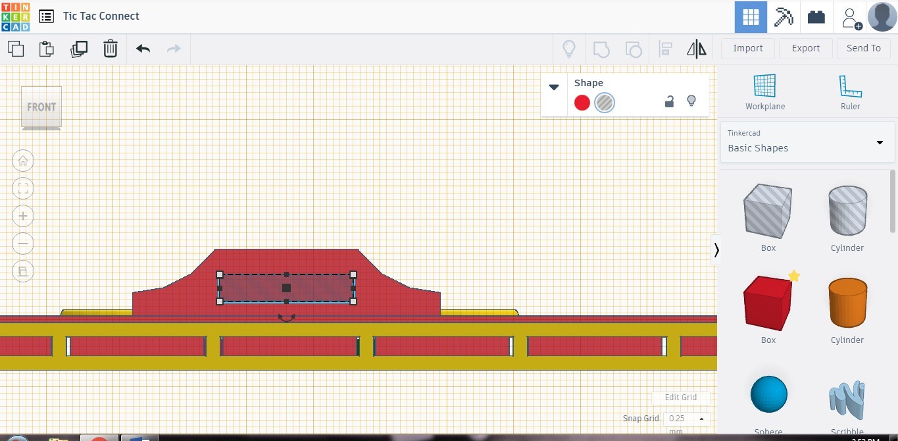Select the Undo arrow icon
The height and width of the screenshot is (441, 898).
click(x=143, y=48)
